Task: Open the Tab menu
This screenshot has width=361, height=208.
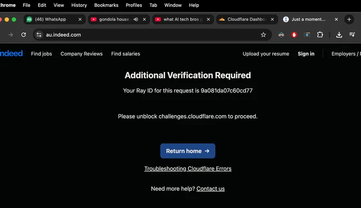Action: [x=153, y=5]
